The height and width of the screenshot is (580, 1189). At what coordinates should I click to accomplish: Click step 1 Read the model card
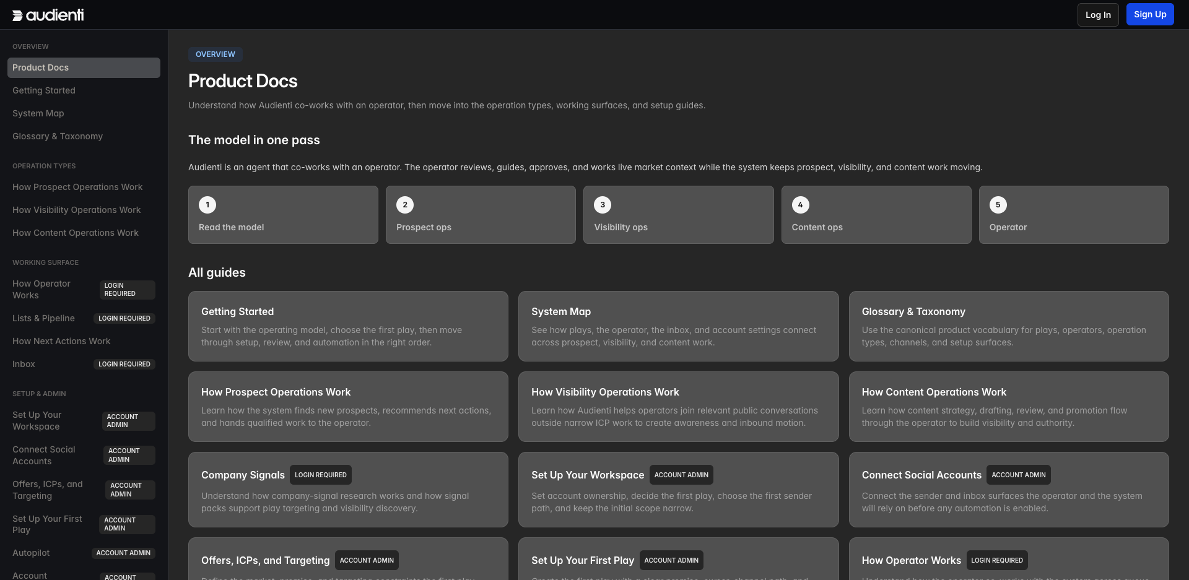pyautogui.click(x=283, y=215)
